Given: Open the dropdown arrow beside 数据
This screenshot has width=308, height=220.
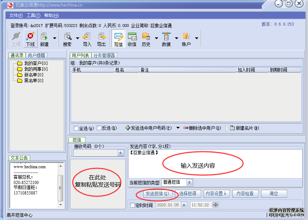Looking at the screenshot, I should coord(176,38).
